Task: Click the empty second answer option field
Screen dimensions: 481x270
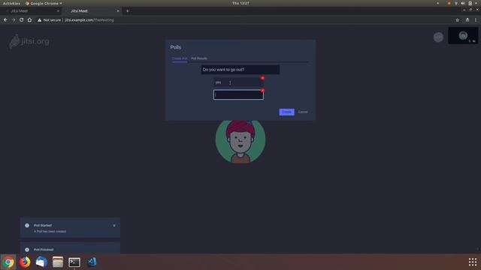Action: click(x=238, y=94)
